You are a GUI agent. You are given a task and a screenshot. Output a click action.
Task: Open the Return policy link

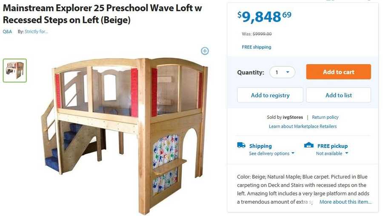[325, 117]
